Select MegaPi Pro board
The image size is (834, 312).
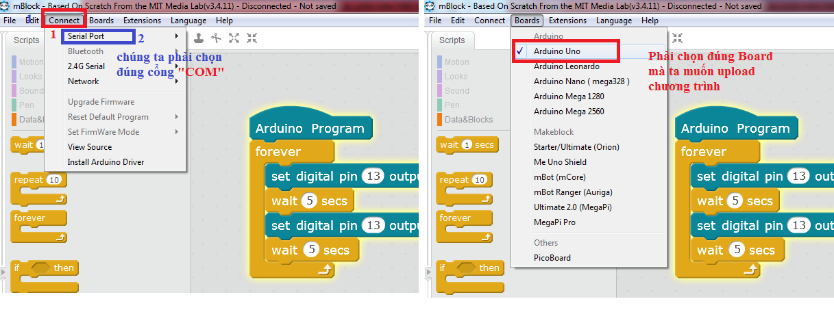click(x=588, y=222)
